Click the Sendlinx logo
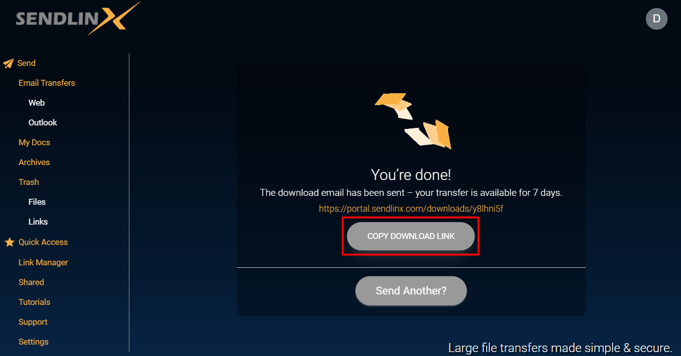681x356 pixels. (78, 19)
